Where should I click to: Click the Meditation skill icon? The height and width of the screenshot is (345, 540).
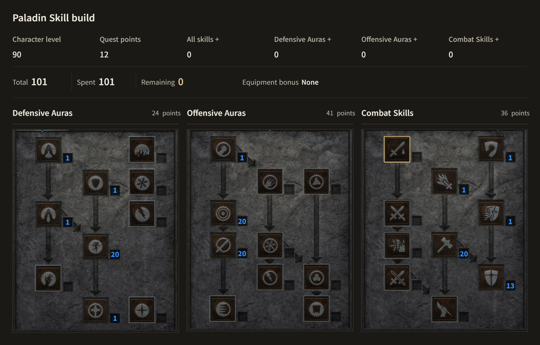[48, 278]
